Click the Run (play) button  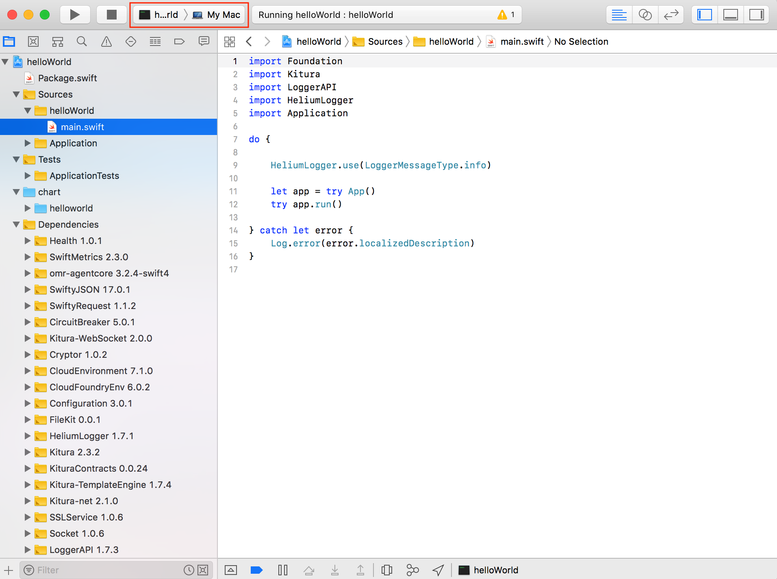point(75,15)
